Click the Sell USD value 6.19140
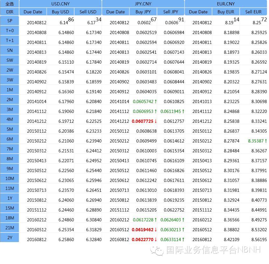Image resolution: width=269 pixels, height=264 pixels. click(x=94, y=92)
